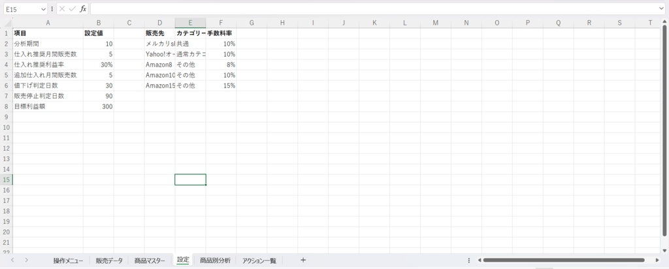Click the Select All corner triangle
669x269 pixels.
(8, 23)
